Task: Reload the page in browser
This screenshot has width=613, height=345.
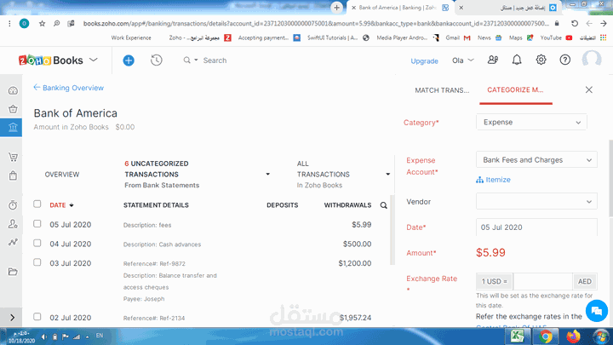Action: (x=575, y=24)
